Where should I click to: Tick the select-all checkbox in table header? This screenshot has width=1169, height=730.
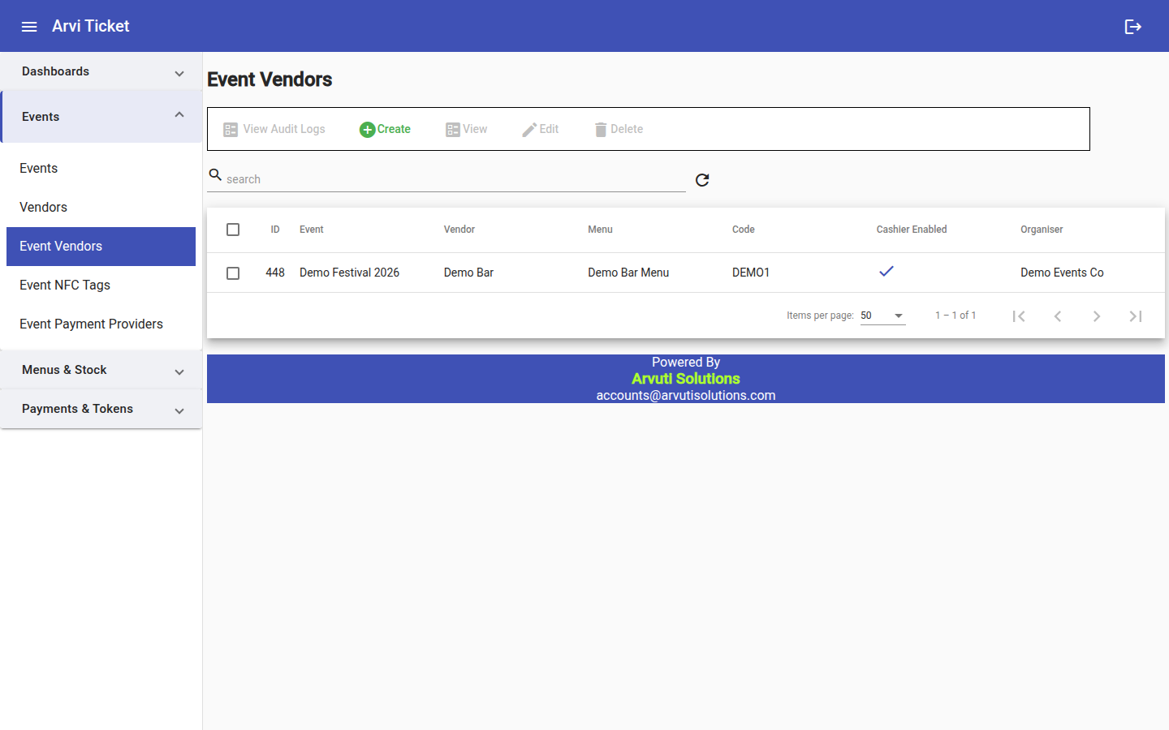point(233,230)
